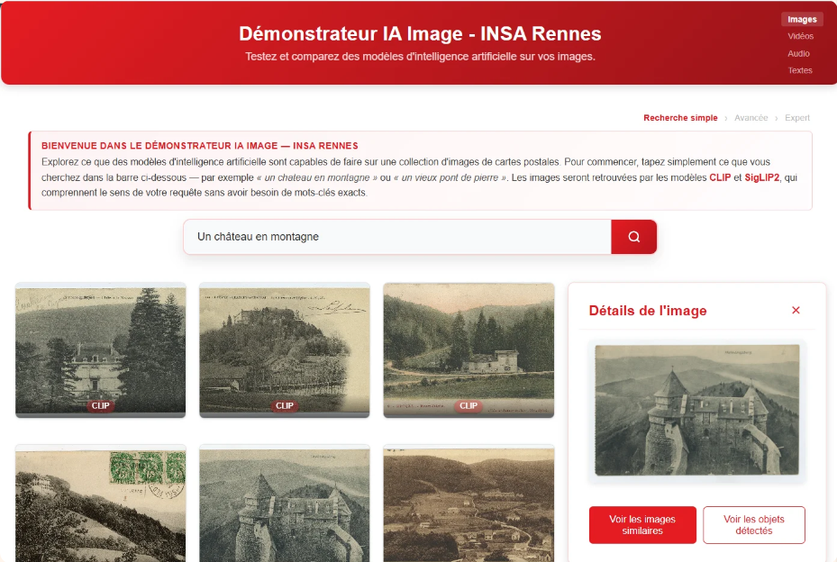Click the example phrase 'un vieux pont de pierre'
This screenshot has height=562, width=837.
tap(450, 177)
